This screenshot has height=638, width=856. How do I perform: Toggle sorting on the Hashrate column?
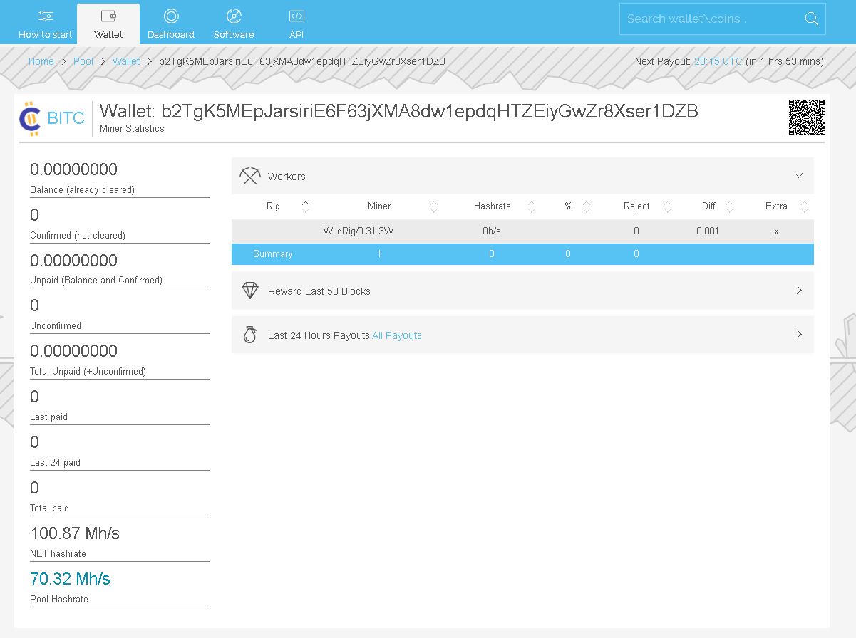pyautogui.click(x=531, y=206)
